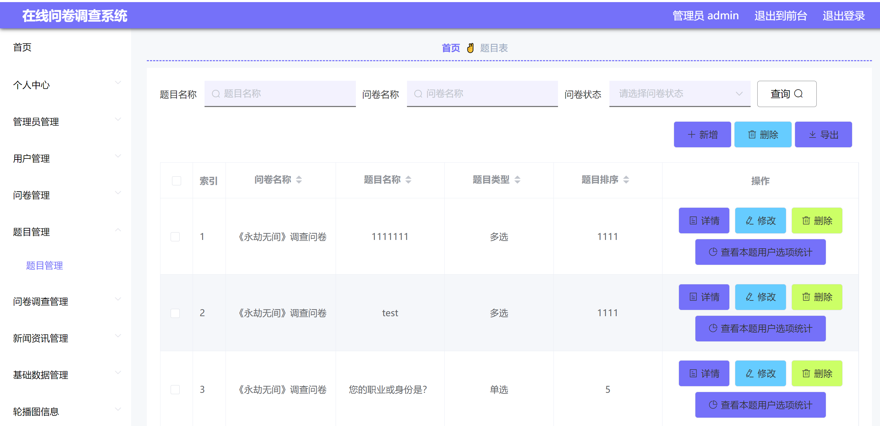This screenshot has height=426, width=880.
Task: Open the 首页 breadcrumb link
Action: coord(450,48)
